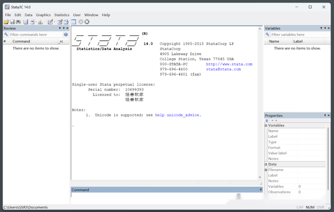Click the More (clear condition) toolbar icon
This screenshot has width=334, height=212.
[81, 22]
